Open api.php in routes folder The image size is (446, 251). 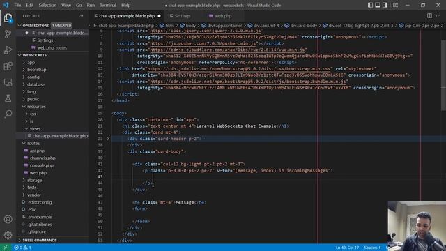click(37, 151)
